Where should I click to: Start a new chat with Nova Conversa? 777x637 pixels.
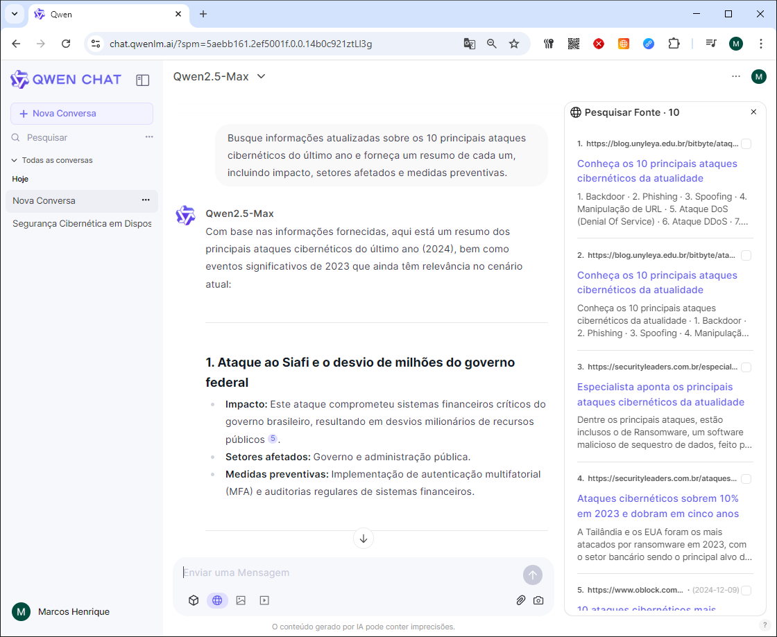82,114
